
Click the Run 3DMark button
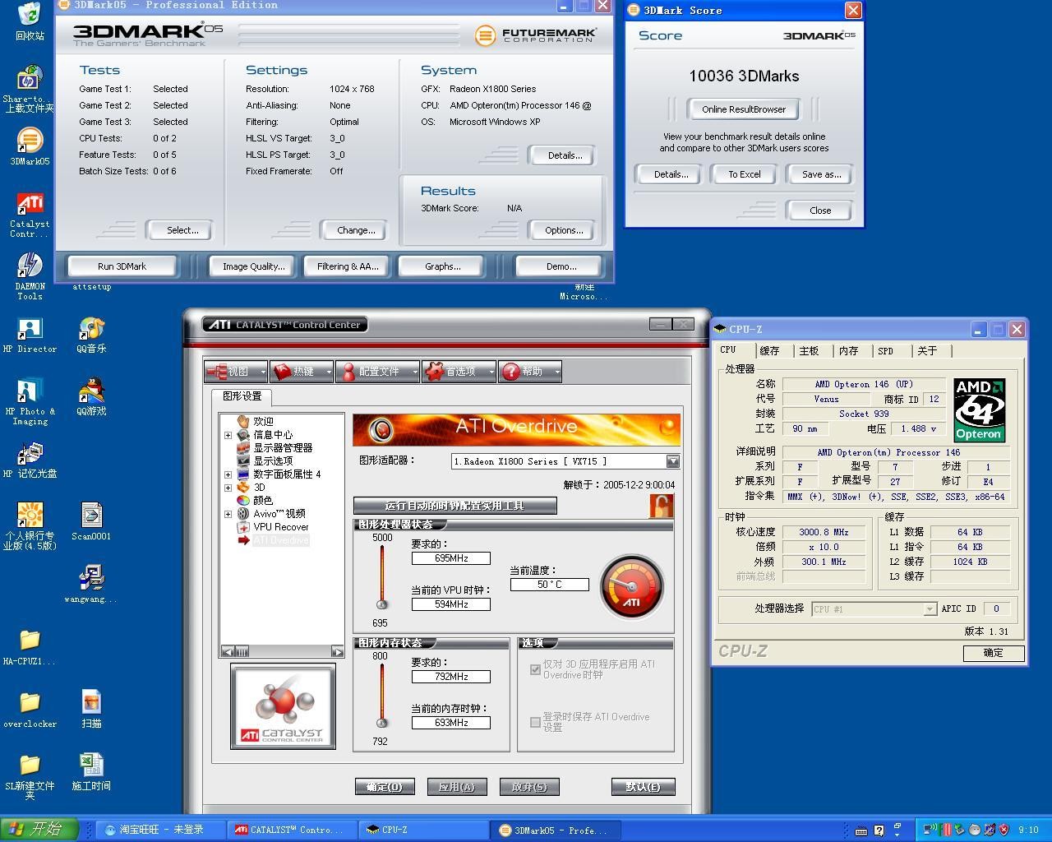coord(122,266)
